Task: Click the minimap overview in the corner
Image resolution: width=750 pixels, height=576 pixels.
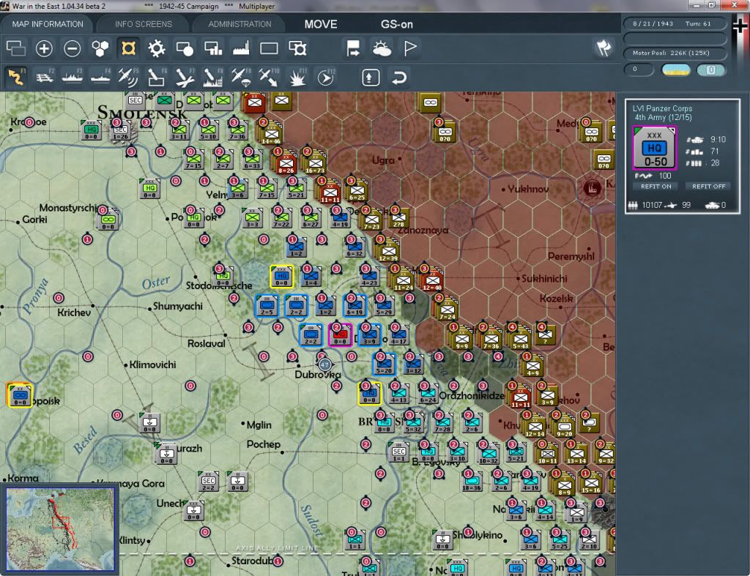Action: click(x=60, y=528)
